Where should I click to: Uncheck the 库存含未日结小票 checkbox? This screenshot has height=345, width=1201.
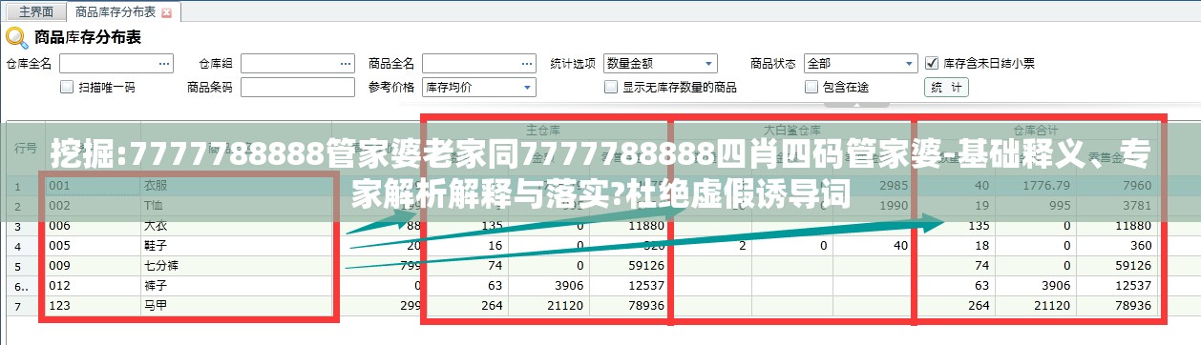pos(932,63)
